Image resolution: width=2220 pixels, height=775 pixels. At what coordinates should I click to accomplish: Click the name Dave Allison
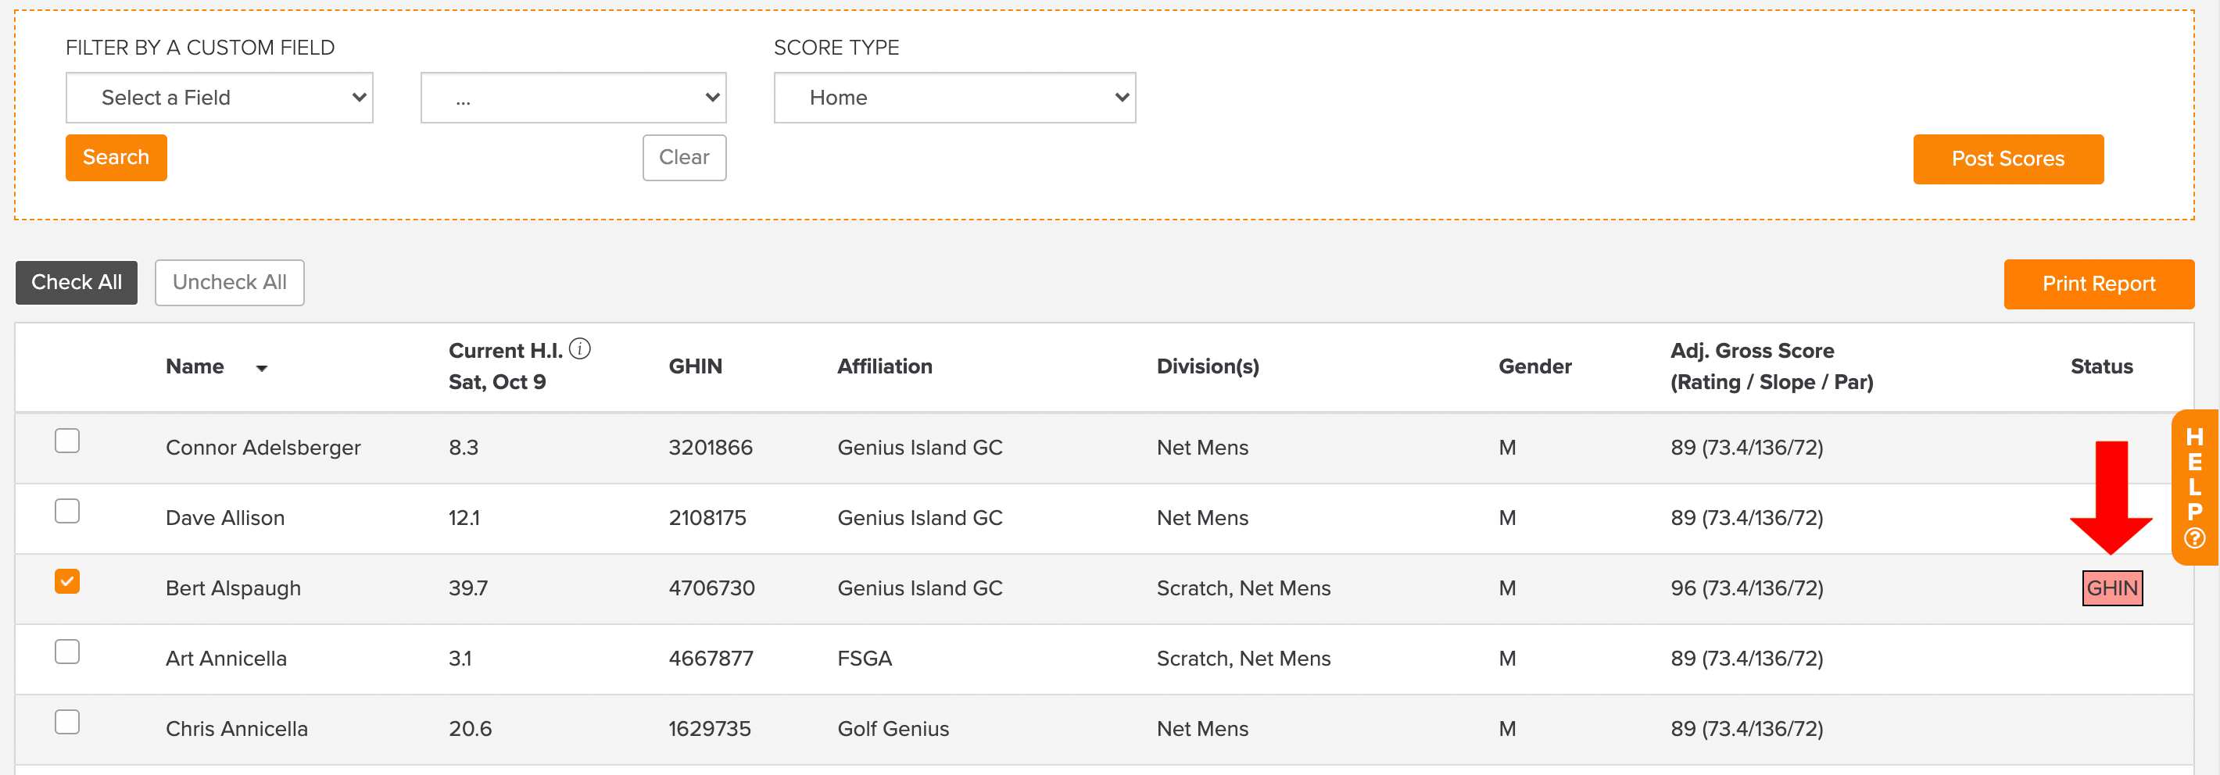[x=225, y=519]
